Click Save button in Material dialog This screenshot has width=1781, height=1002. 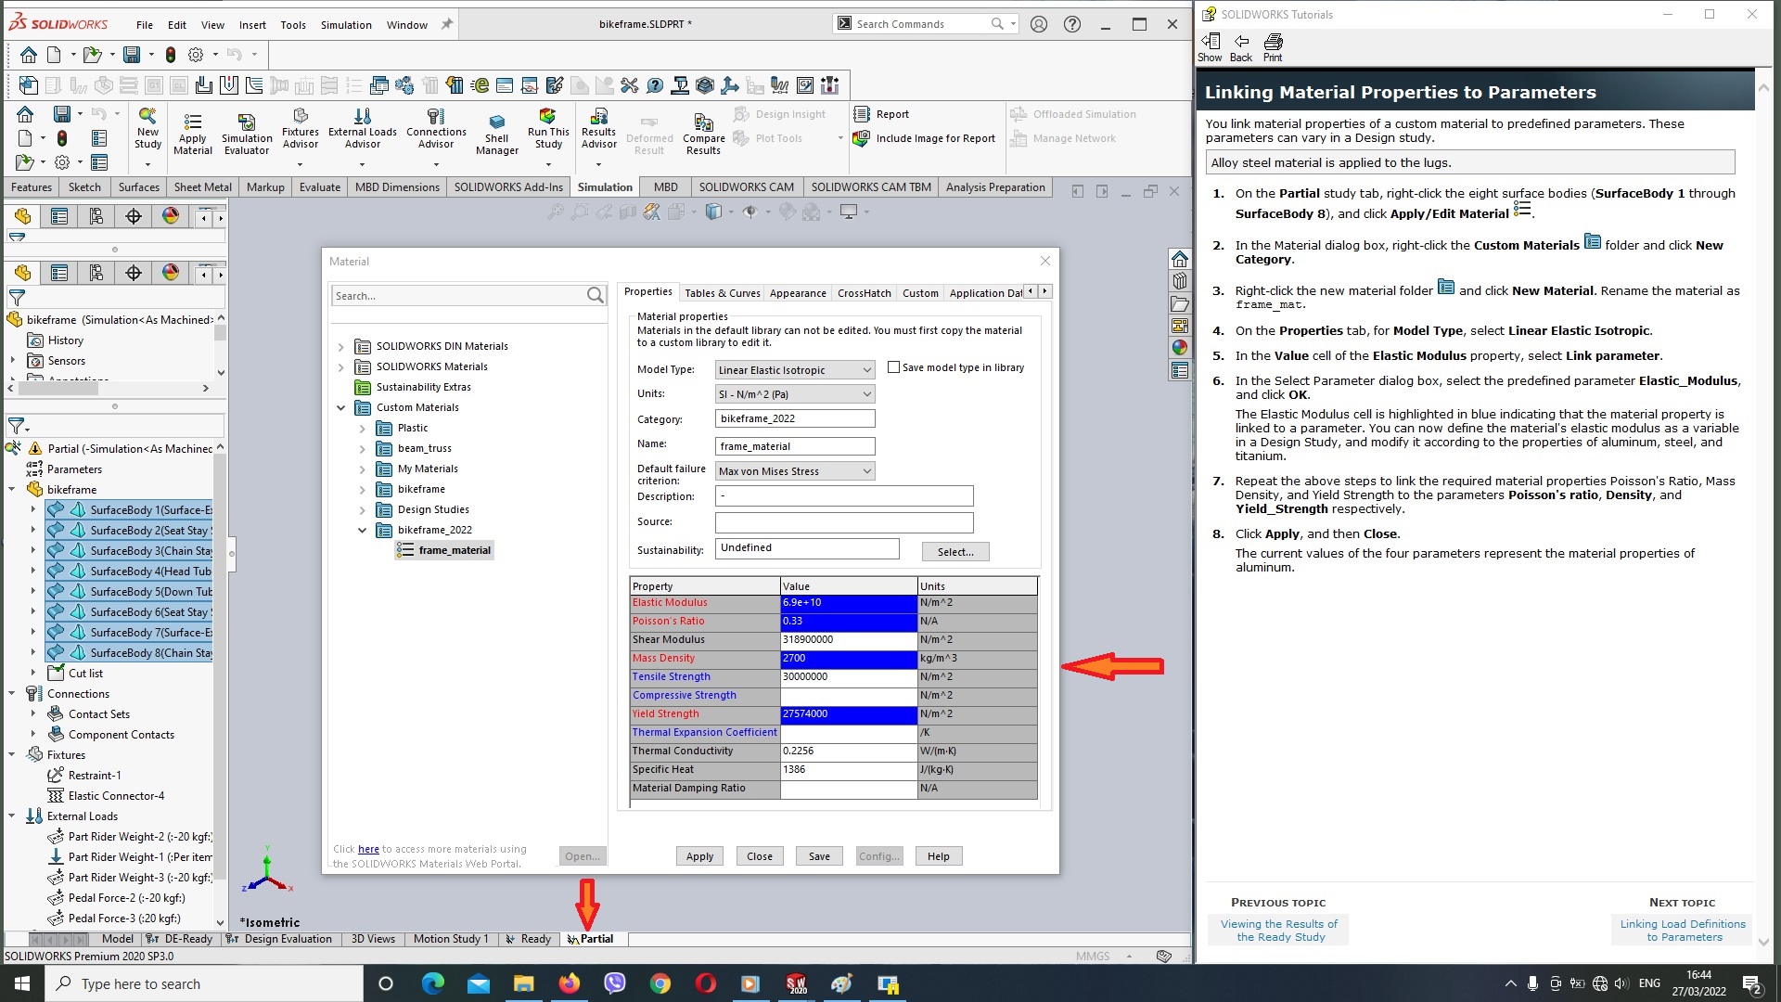coord(819,856)
